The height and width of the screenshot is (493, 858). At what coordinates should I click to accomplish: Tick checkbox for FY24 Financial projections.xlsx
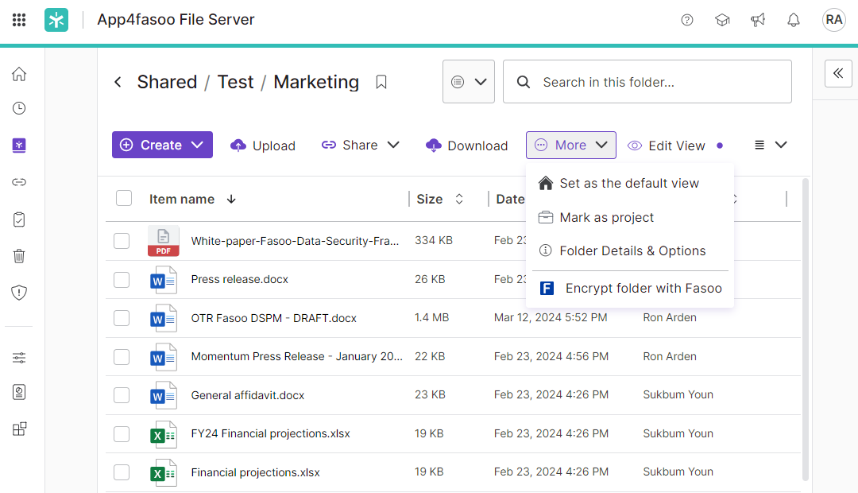(122, 433)
